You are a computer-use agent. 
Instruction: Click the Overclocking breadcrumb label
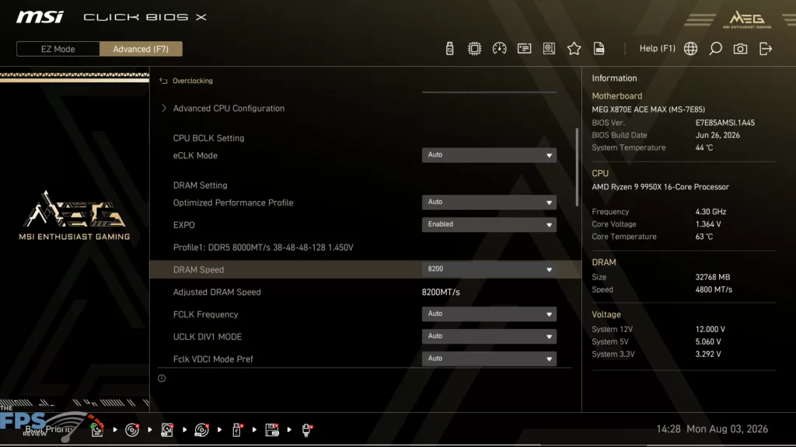click(x=193, y=81)
